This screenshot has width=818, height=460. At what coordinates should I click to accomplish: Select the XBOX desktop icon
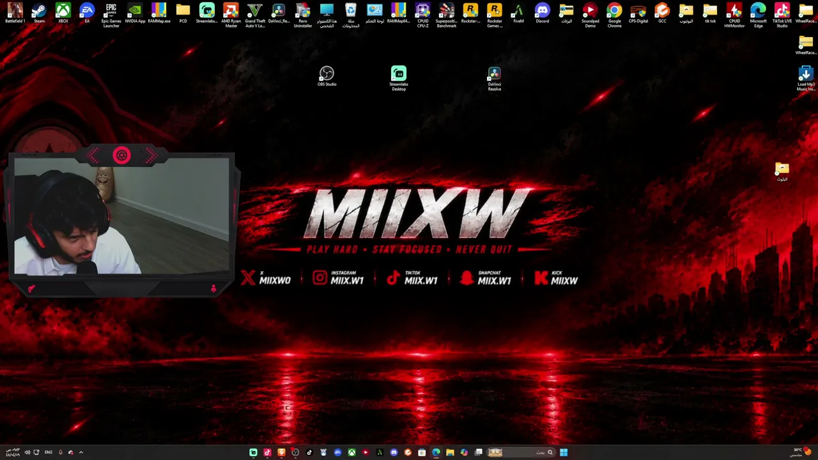63,13
